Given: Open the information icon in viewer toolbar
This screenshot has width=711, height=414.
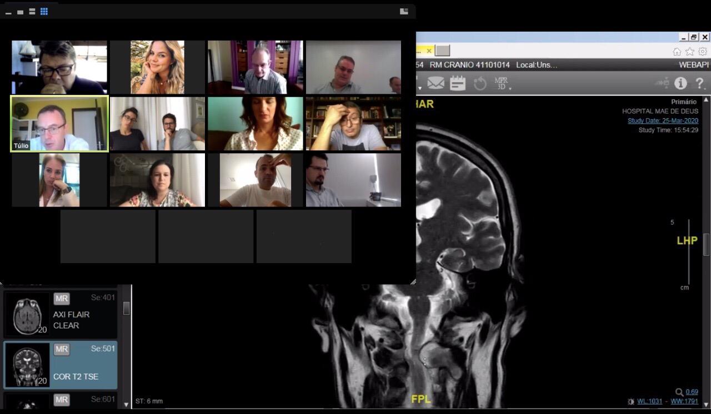Looking at the screenshot, I should pos(680,83).
